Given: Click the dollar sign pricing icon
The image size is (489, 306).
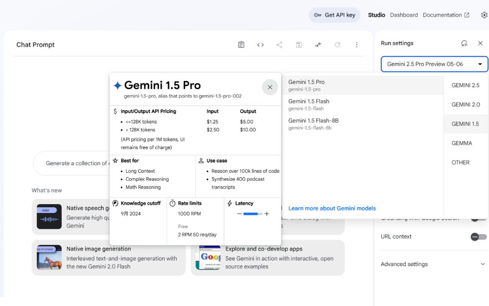Looking at the screenshot, I should [x=115, y=111].
